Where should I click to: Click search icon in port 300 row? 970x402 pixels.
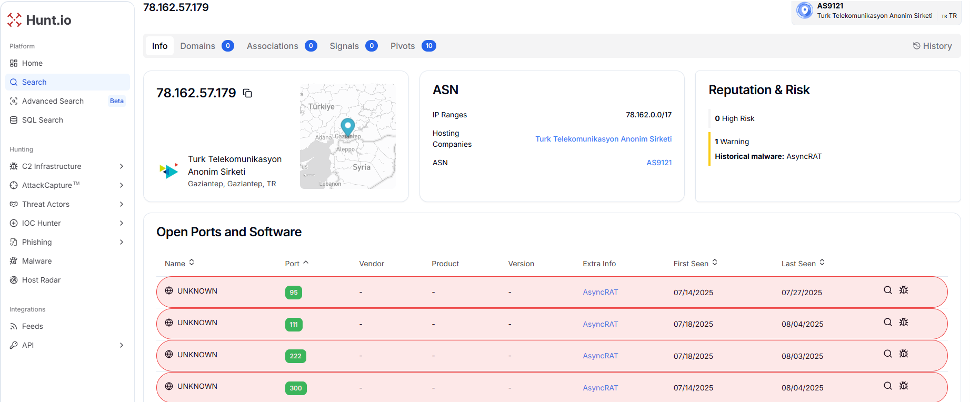pos(888,386)
